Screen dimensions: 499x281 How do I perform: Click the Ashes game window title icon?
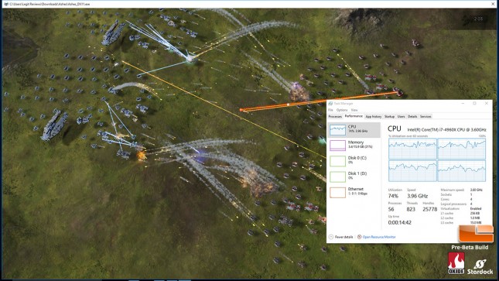pos(5,4)
